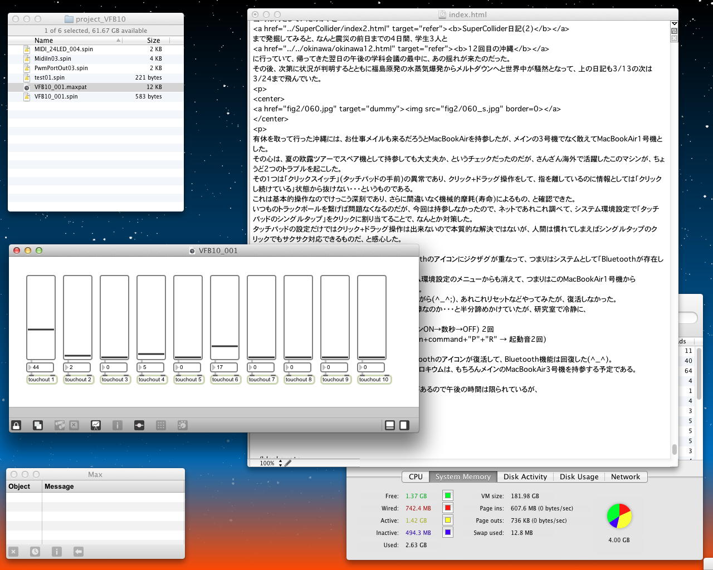Show the right sidebar panel icon
713x570 pixels.
point(404,425)
